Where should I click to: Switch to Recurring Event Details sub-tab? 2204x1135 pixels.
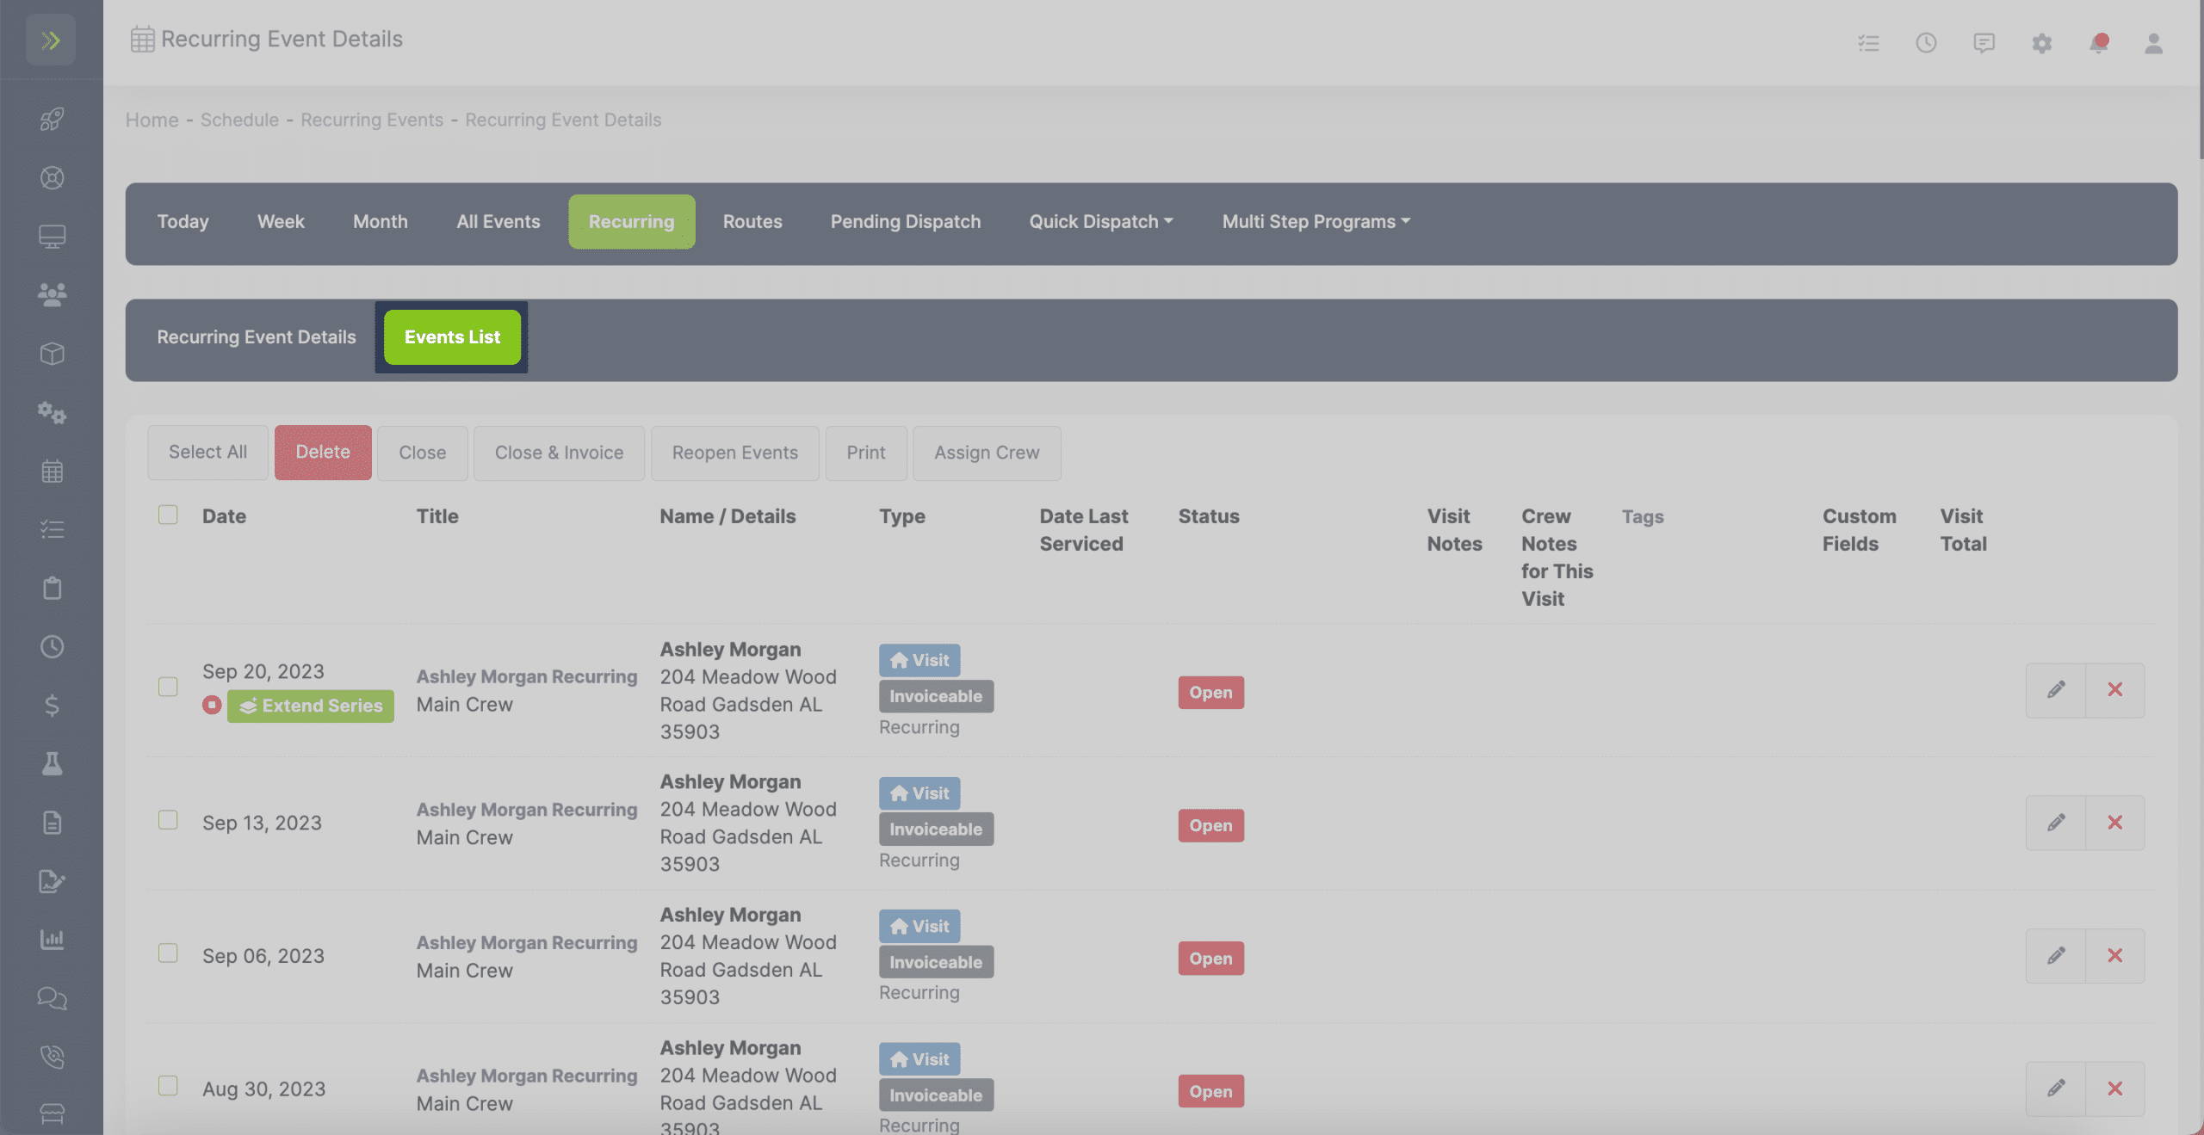(256, 337)
